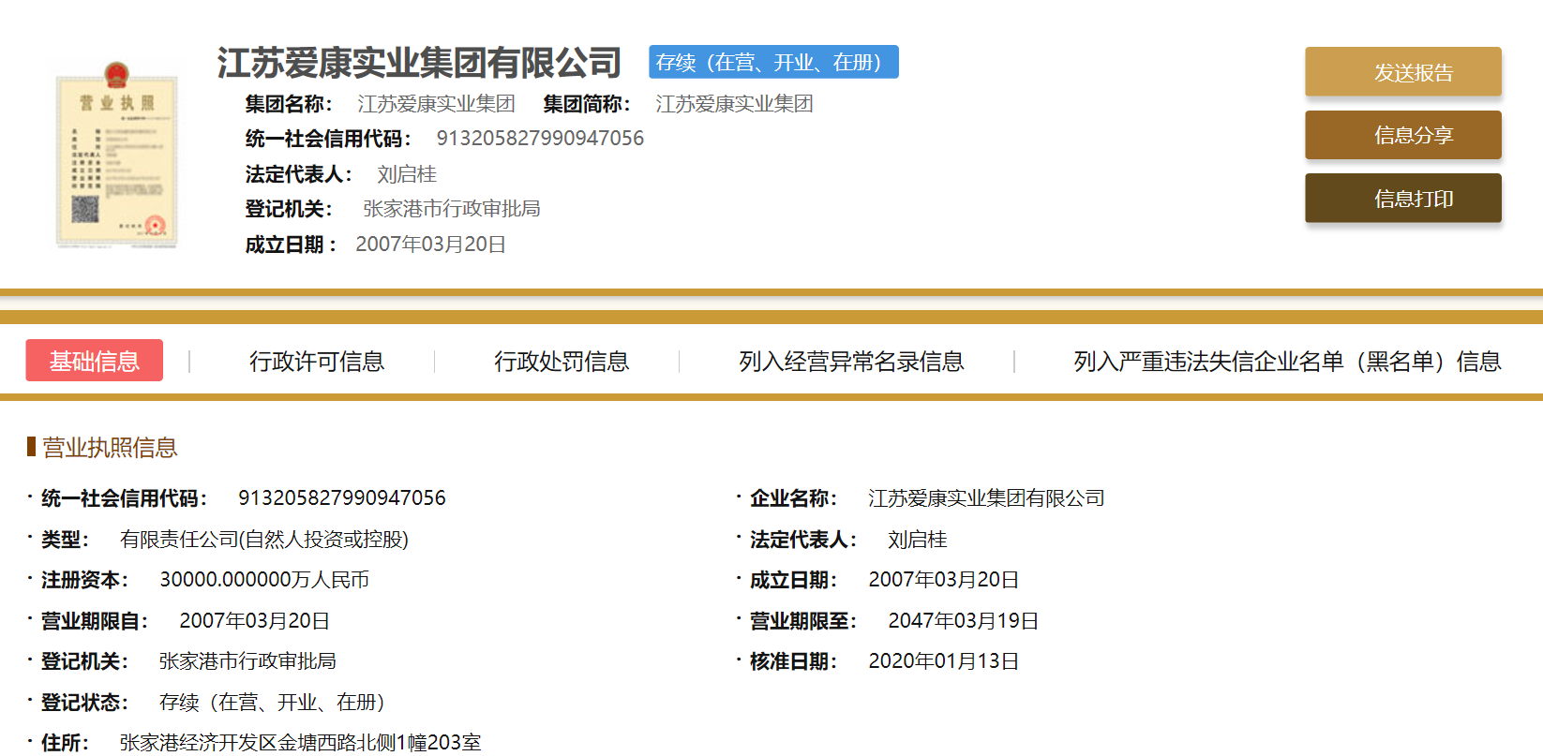Click the 发送报告 button
The width and height of the screenshot is (1543, 756).
click(x=1403, y=72)
